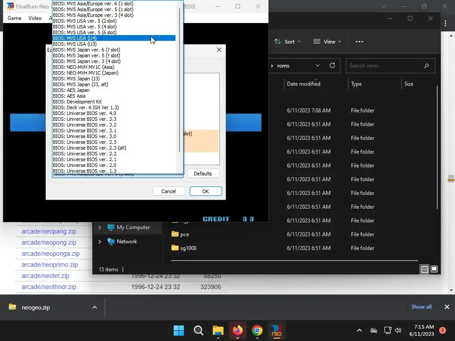Image resolution: width=455 pixels, height=341 pixels.
Task: Choose BIOS: Universe BIOS ver. 4.0
Action: 114,113
